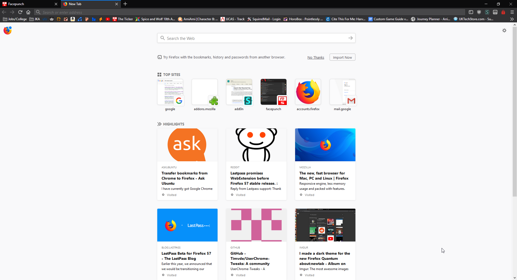Click the Stylus 'S' extension icon
Viewport: 517px width, 280px height.
tap(487, 12)
